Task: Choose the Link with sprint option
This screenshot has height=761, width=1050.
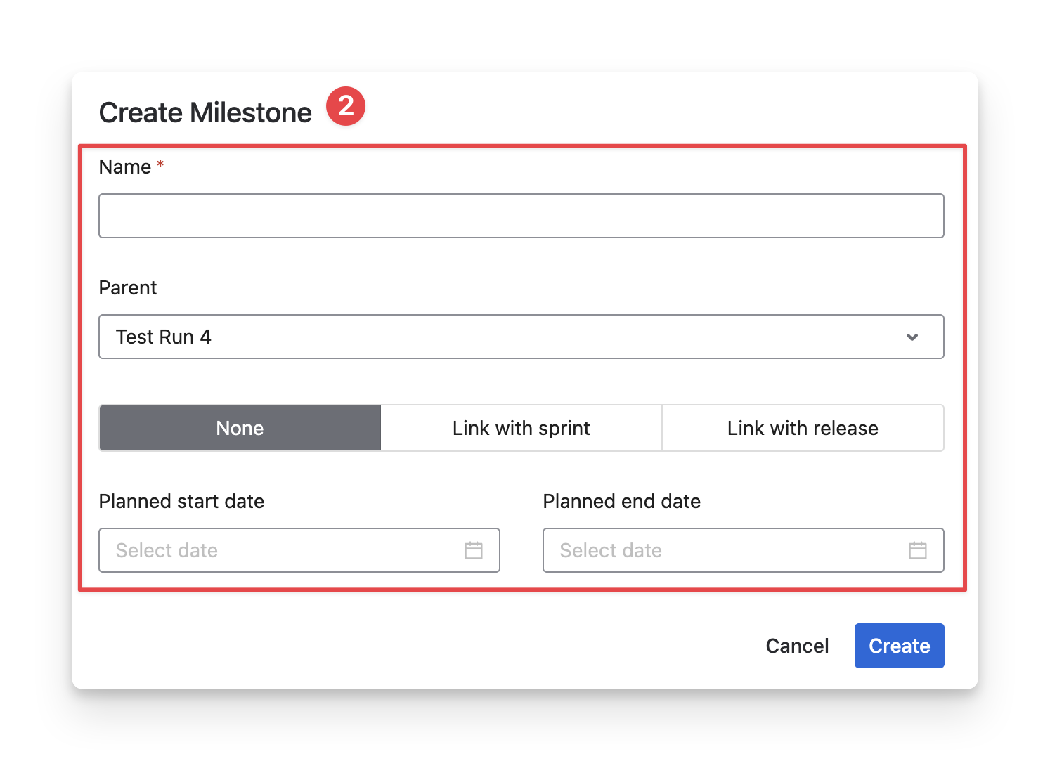Action: 521,428
